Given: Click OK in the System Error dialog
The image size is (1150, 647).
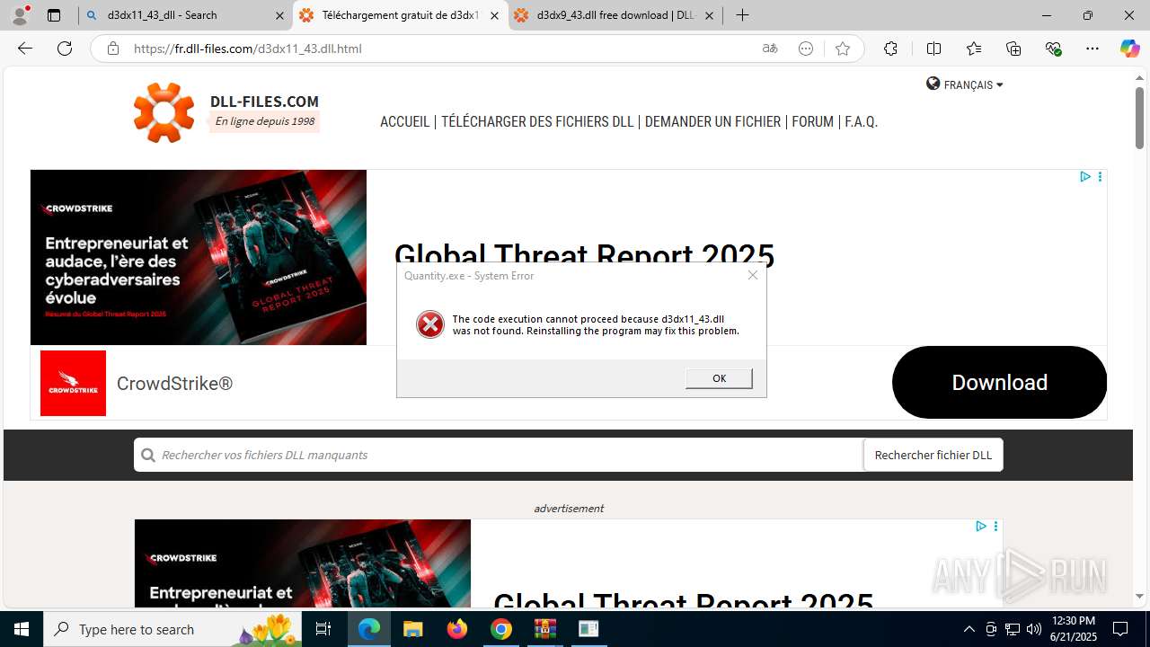Looking at the screenshot, I should pos(719,378).
